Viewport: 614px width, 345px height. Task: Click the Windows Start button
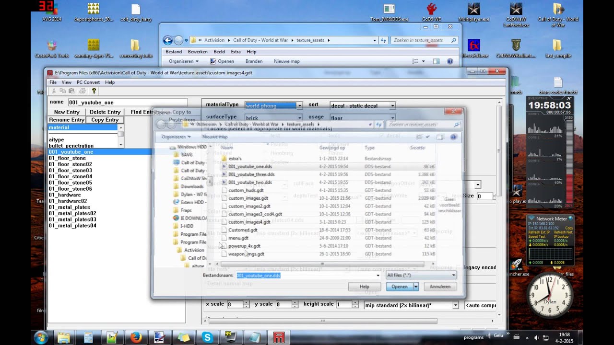pyautogui.click(x=41, y=337)
